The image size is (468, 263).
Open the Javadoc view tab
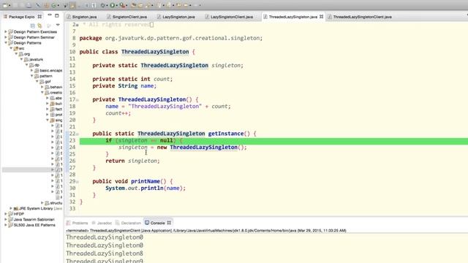pos(102,223)
